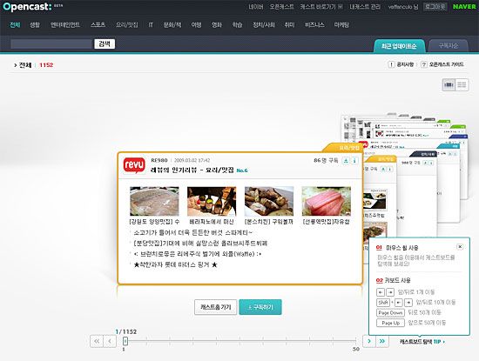Open the 여행 category
This screenshot has height=361, width=479.
coord(196,25)
